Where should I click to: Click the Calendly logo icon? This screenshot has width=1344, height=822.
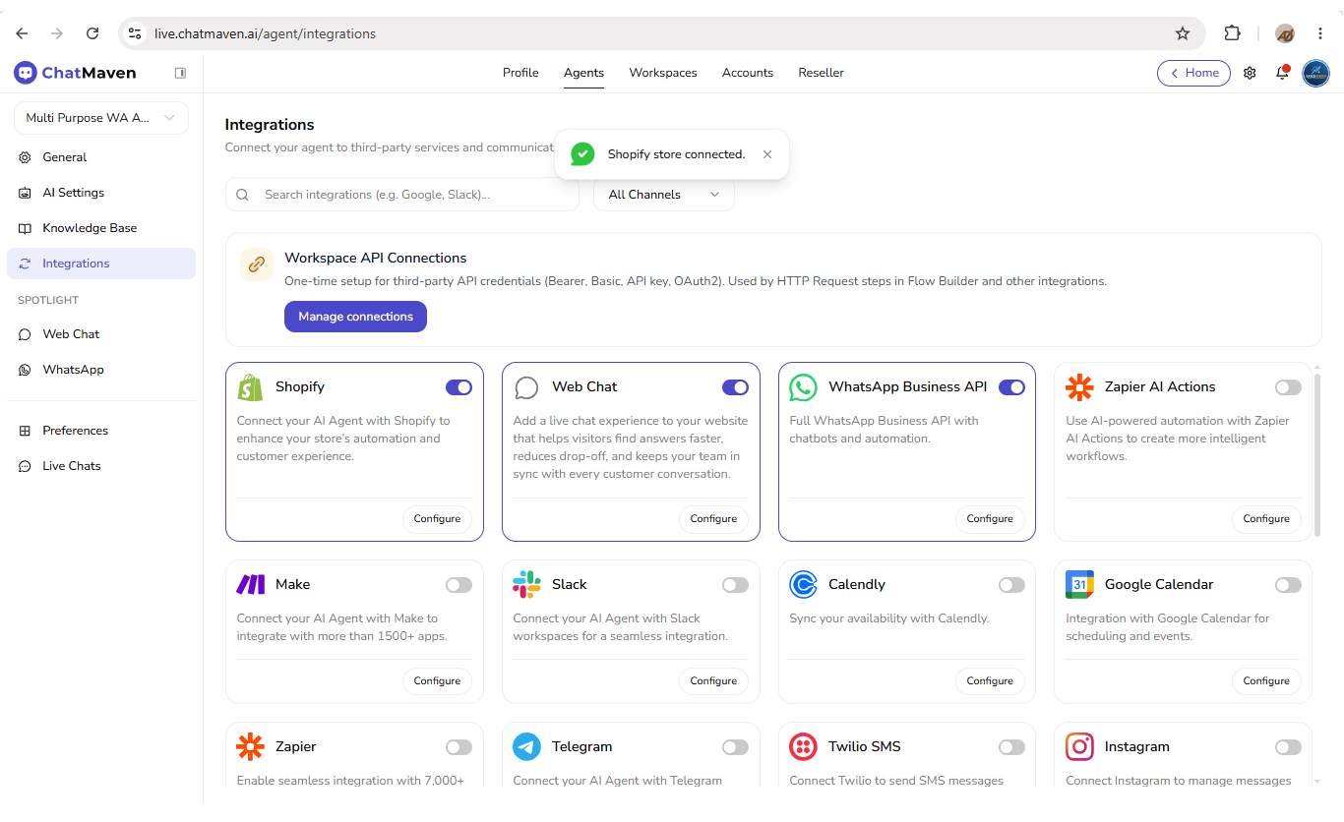pos(803,585)
